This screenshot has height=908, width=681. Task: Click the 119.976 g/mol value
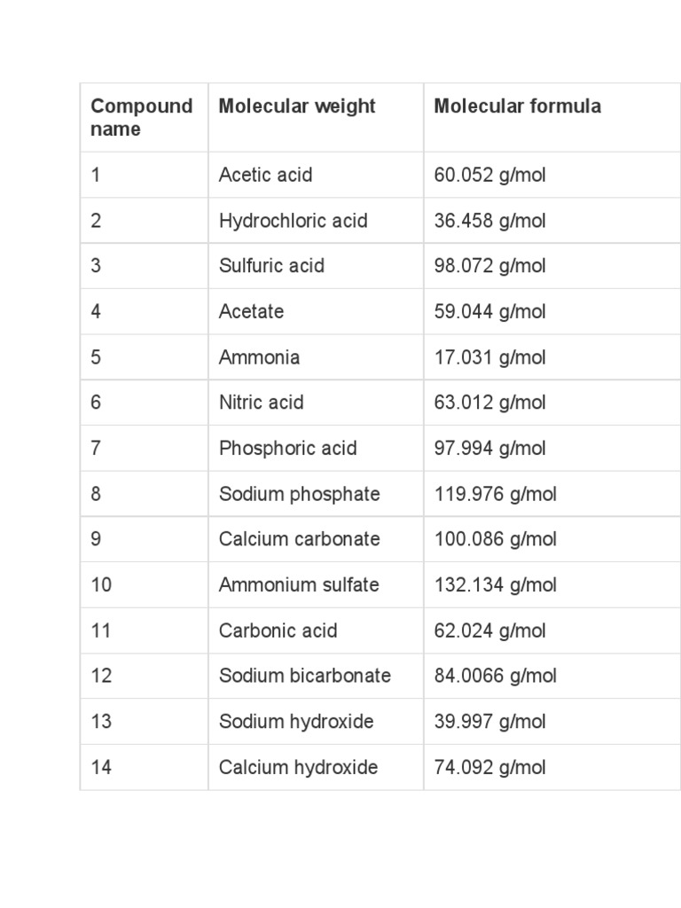coord(495,494)
